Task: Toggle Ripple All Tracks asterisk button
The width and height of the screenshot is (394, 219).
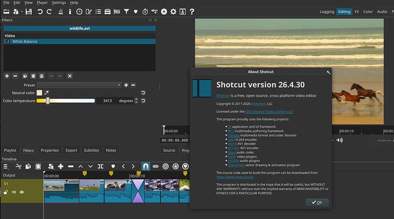Action: pyautogui.click(x=175, y=167)
